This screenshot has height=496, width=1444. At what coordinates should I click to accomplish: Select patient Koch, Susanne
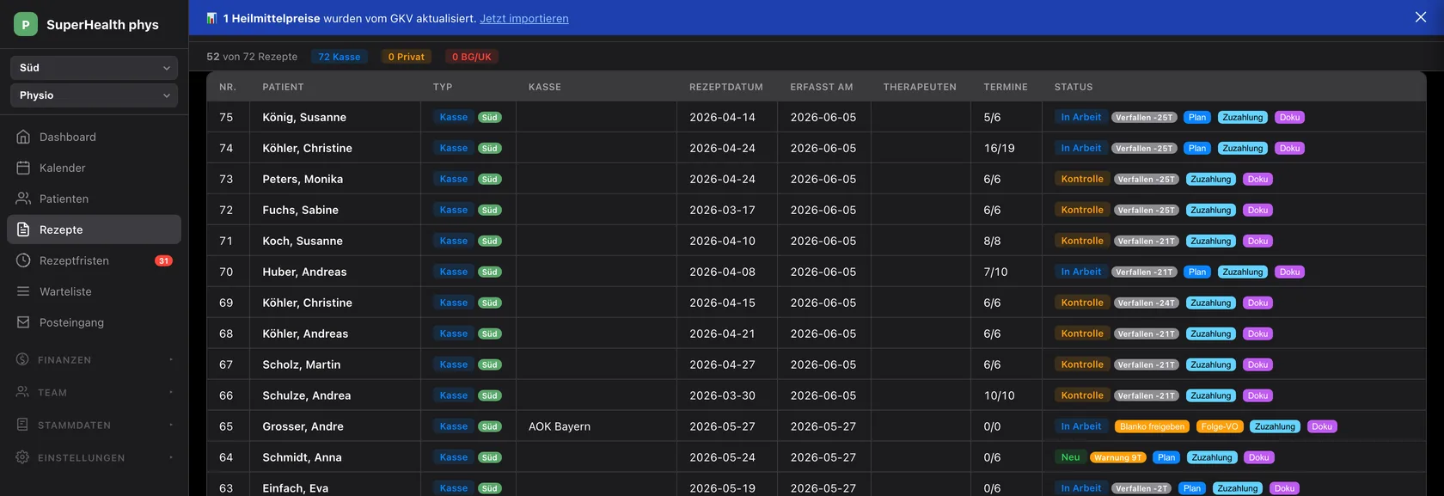pos(303,241)
